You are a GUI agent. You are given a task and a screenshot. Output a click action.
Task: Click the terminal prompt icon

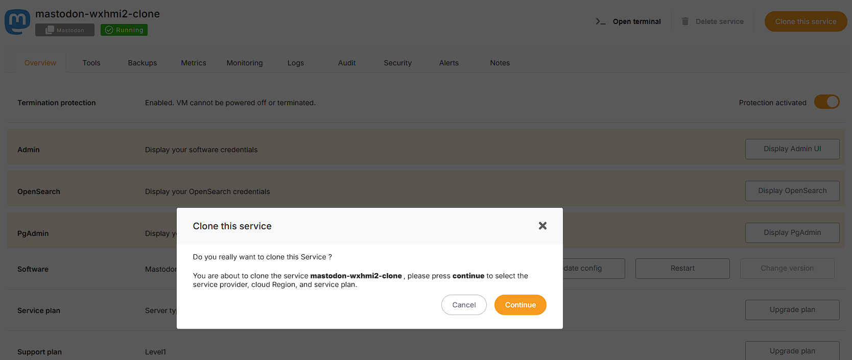pyautogui.click(x=600, y=21)
